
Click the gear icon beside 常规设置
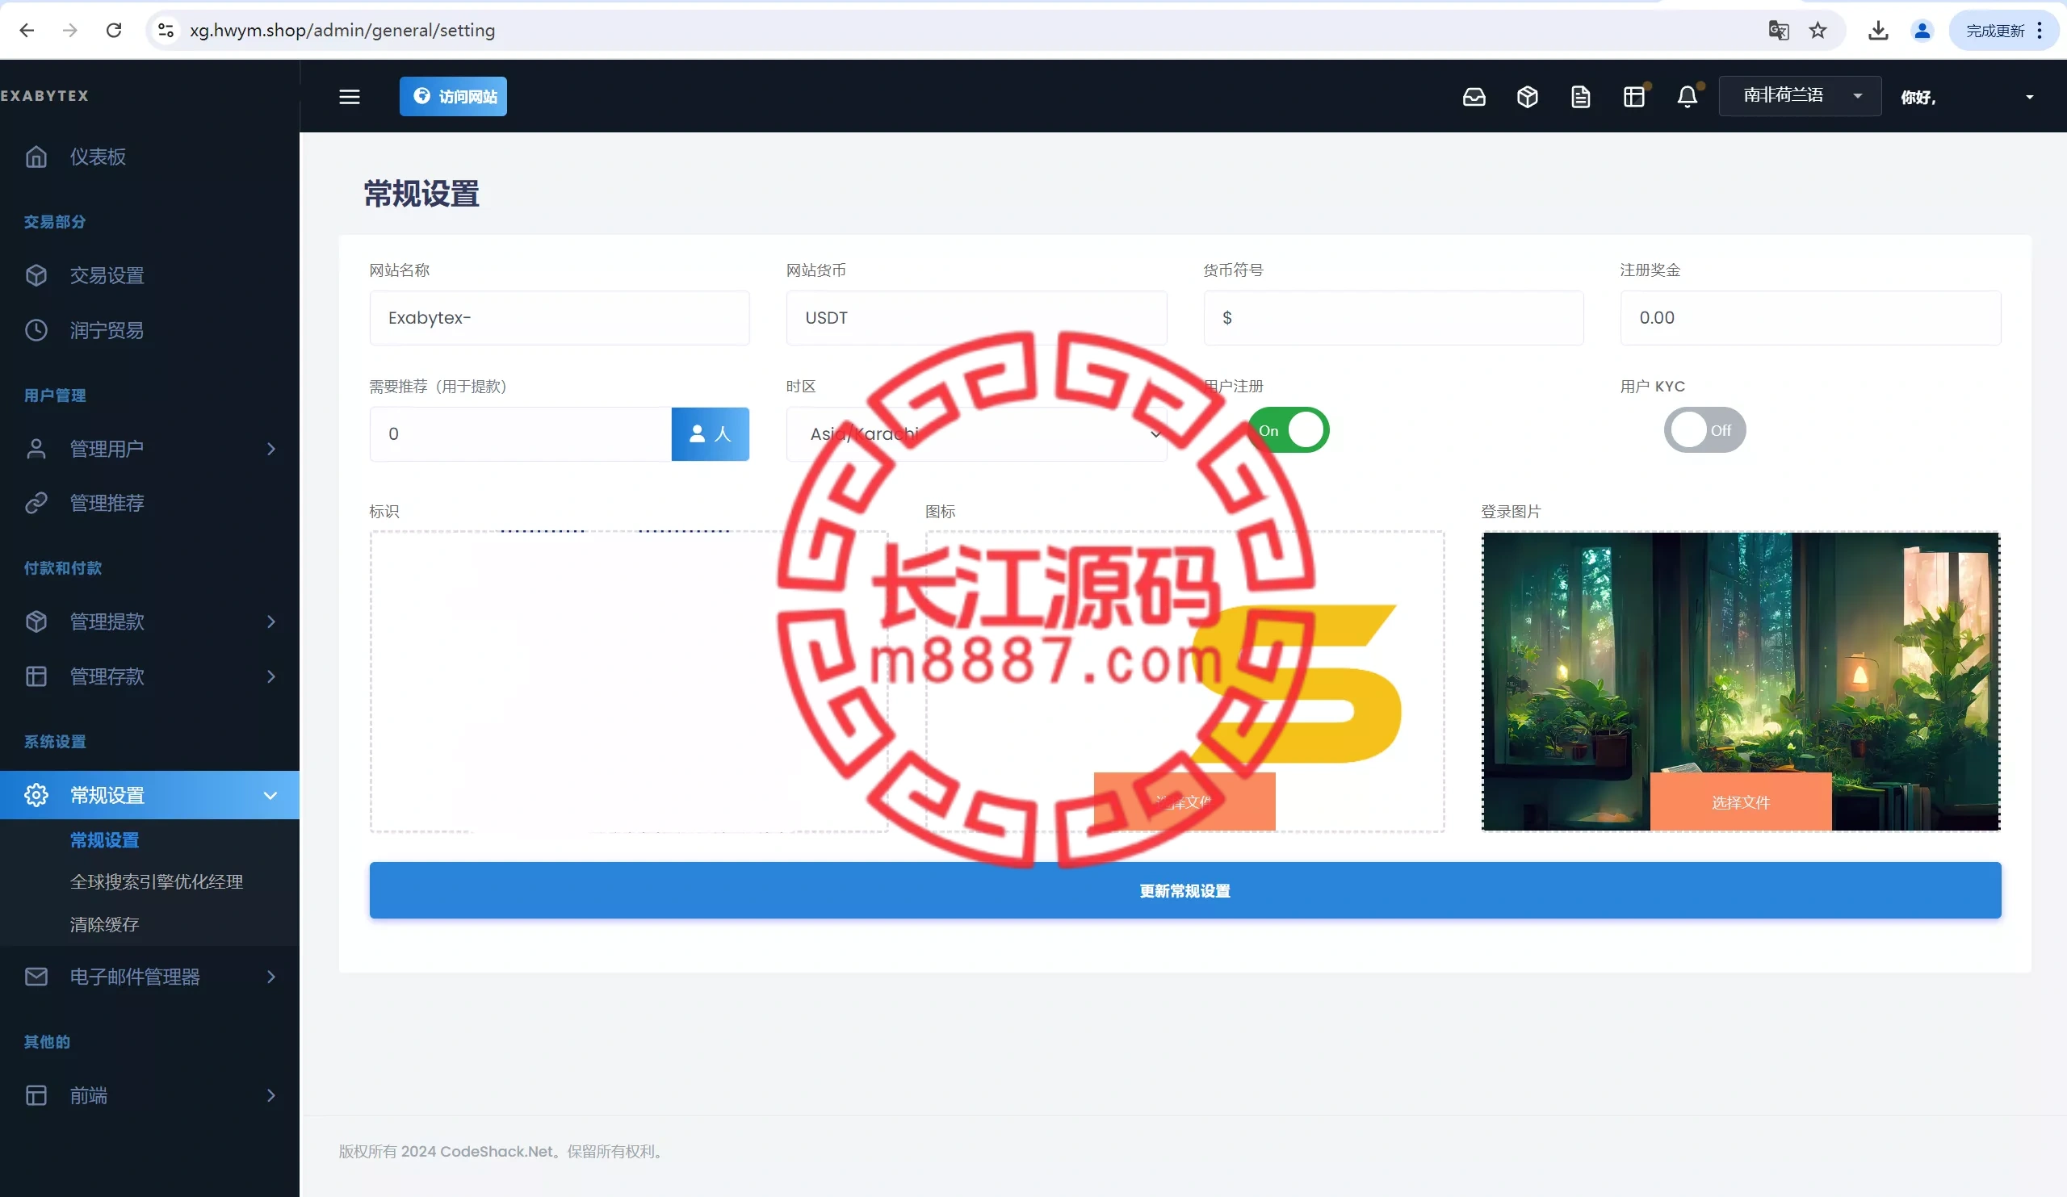(x=36, y=794)
